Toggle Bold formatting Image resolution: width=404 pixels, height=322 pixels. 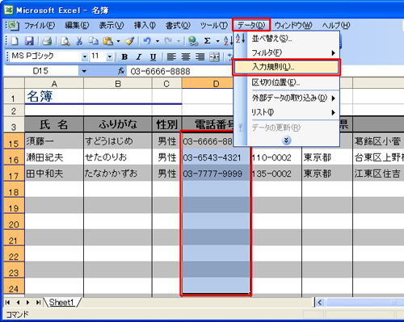click(x=124, y=57)
